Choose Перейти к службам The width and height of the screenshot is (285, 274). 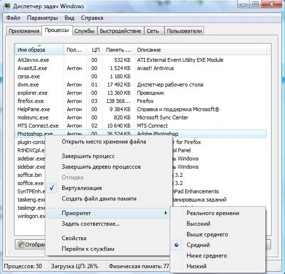tap(88, 249)
